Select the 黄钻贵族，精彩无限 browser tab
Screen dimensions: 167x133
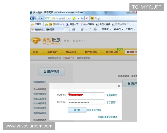click(x=47, y=29)
